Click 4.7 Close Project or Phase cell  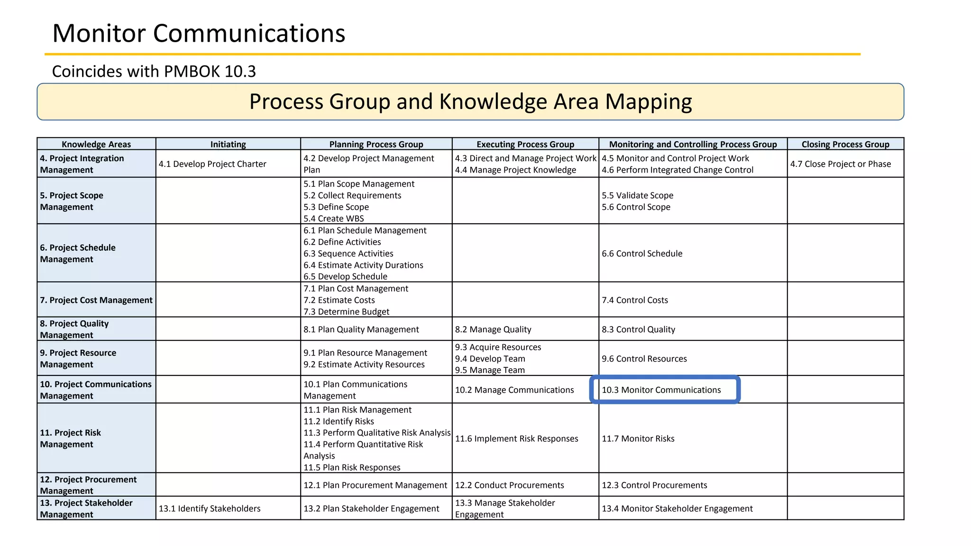[x=840, y=164]
